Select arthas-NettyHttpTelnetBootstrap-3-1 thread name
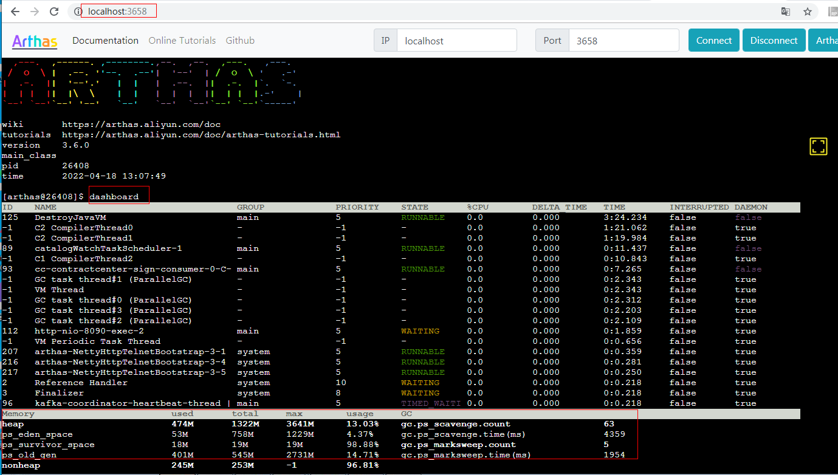838x475 pixels. 130,352
